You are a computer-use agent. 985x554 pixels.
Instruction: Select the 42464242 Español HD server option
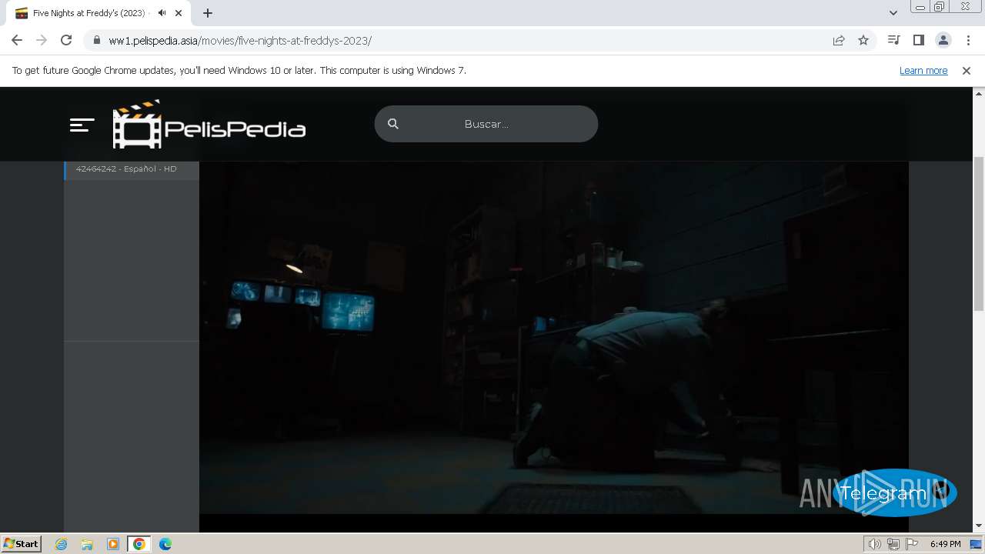(132, 169)
